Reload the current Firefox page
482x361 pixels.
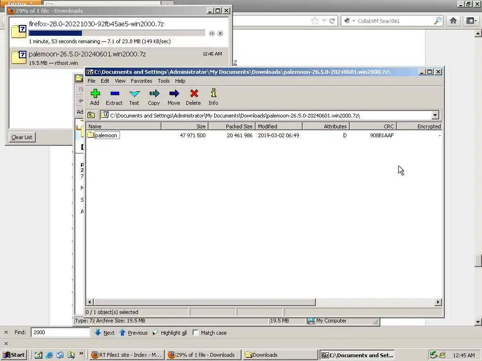point(332,21)
